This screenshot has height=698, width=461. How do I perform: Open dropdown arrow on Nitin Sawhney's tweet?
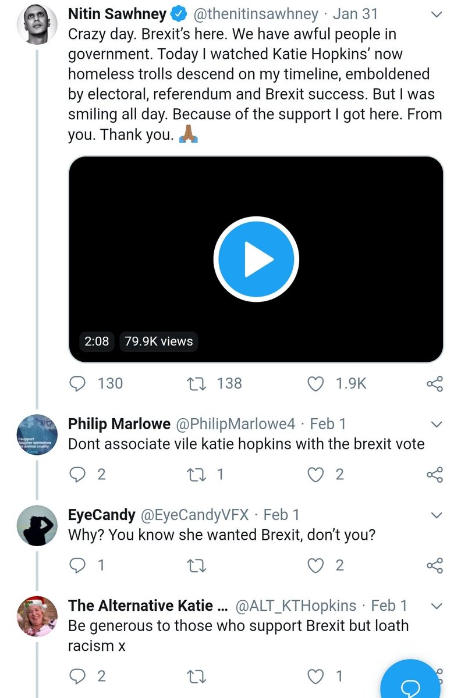(x=435, y=15)
